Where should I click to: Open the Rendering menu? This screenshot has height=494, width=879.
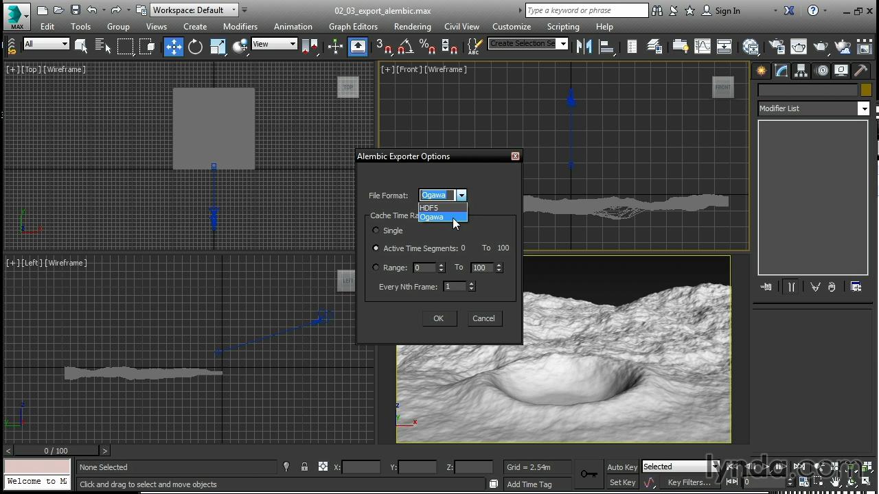pos(412,27)
